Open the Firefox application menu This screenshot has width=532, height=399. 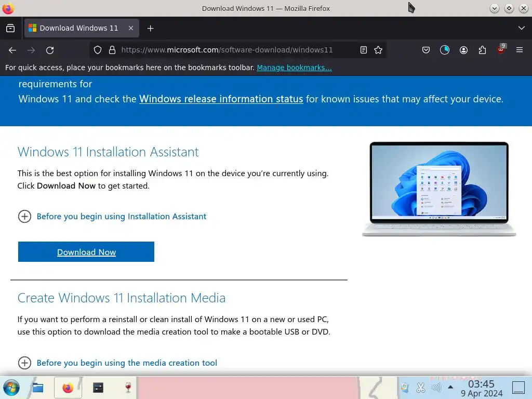click(x=520, y=50)
